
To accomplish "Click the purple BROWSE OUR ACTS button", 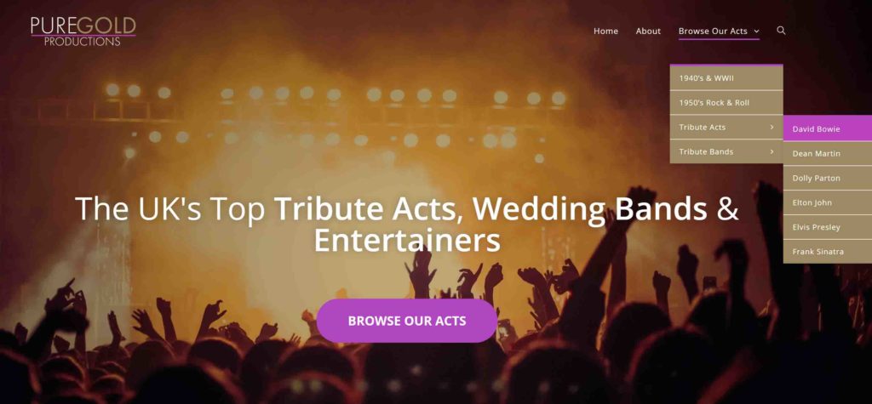I will point(407,321).
